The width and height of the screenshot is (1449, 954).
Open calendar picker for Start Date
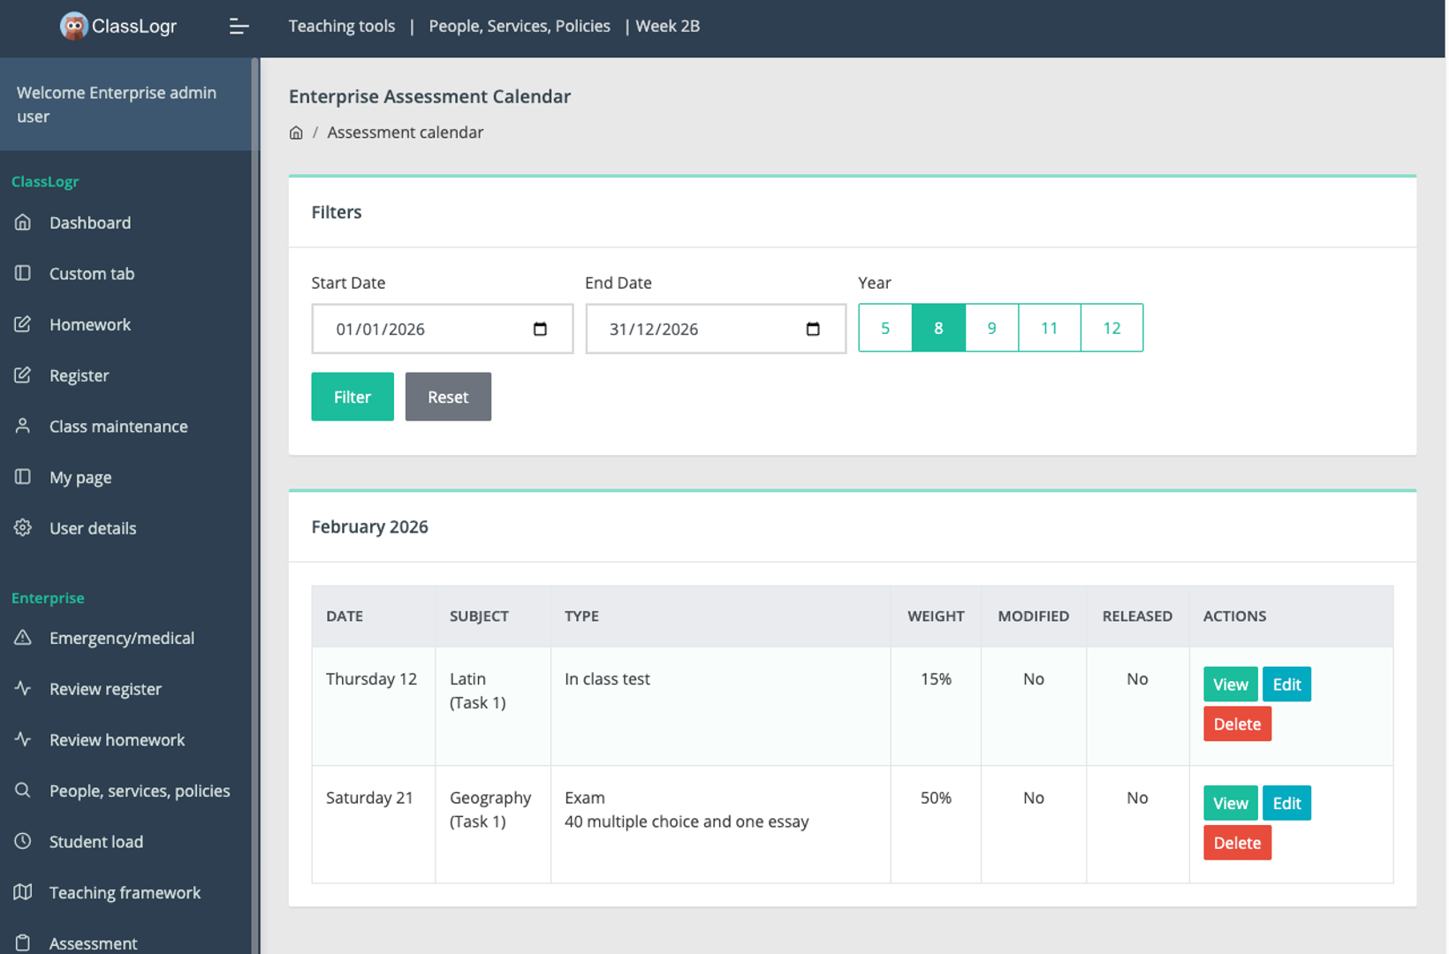coord(540,329)
